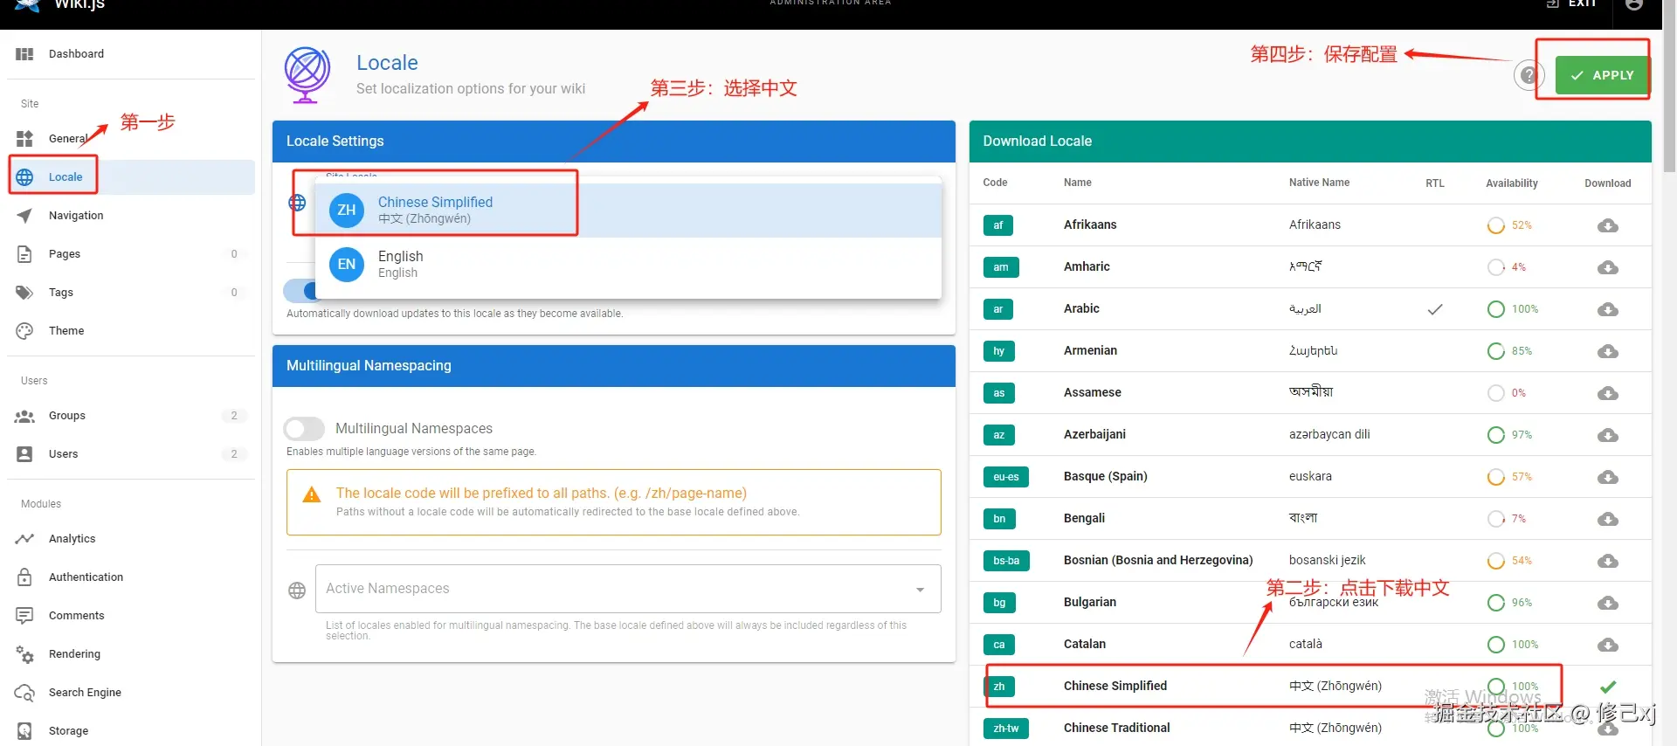Image resolution: width=1677 pixels, height=746 pixels.
Task: Click Availability column header
Action: [x=1512, y=183]
